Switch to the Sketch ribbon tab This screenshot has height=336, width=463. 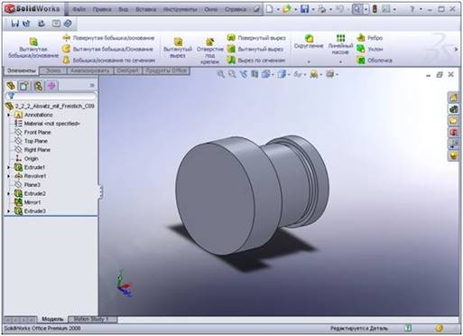pos(53,70)
